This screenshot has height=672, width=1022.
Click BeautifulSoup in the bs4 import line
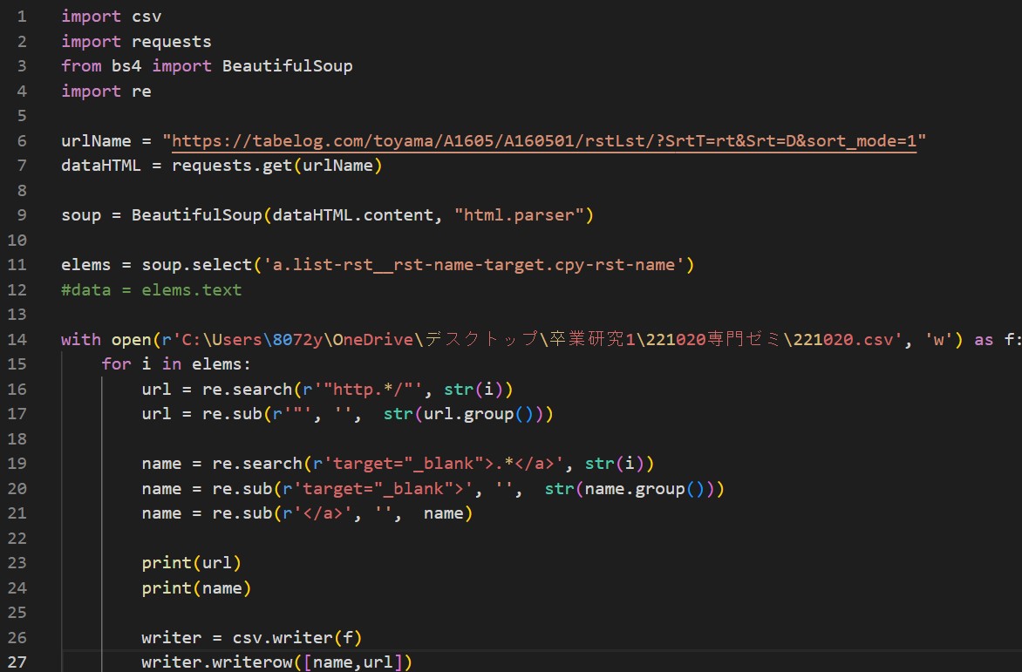pyautogui.click(x=287, y=66)
